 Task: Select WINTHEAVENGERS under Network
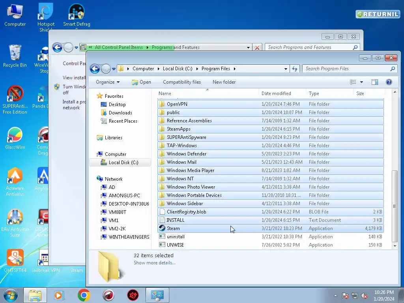pos(129,237)
